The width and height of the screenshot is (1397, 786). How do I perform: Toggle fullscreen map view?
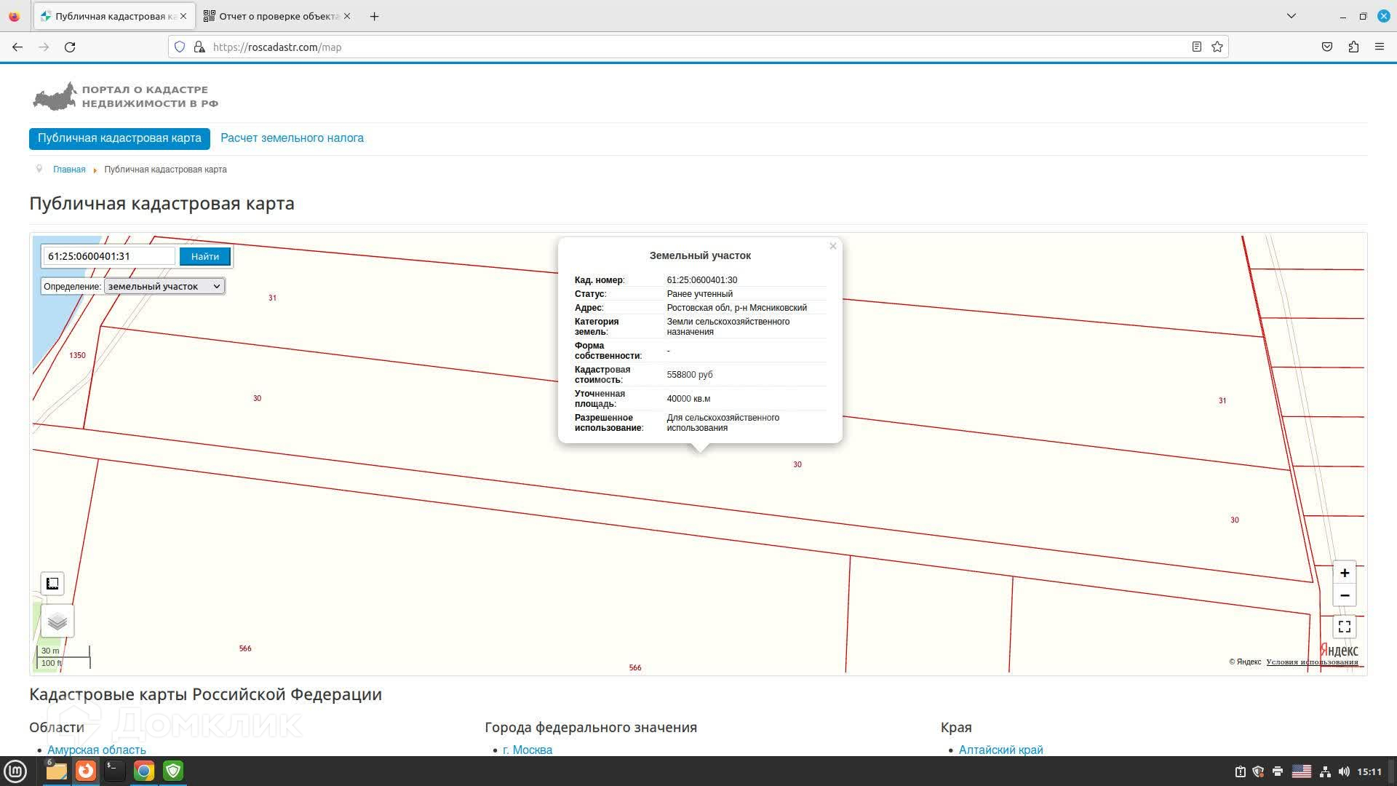point(1344,627)
